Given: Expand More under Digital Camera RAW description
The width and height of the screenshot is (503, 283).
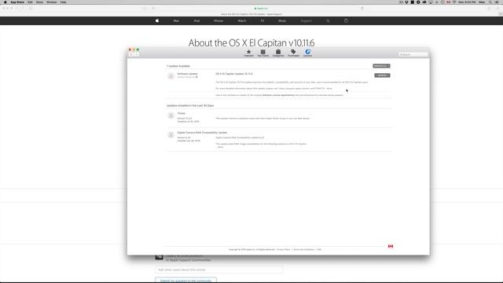Looking at the screenshot, I should [220, 147].
